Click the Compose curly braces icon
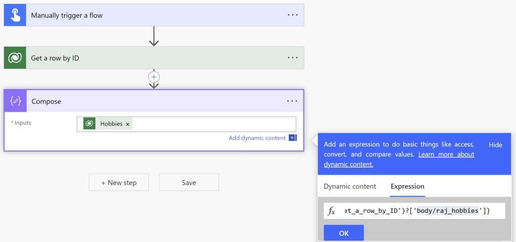 [15, 101]
